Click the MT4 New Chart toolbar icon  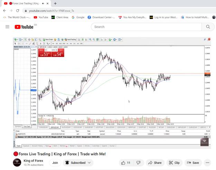[15, 40]
